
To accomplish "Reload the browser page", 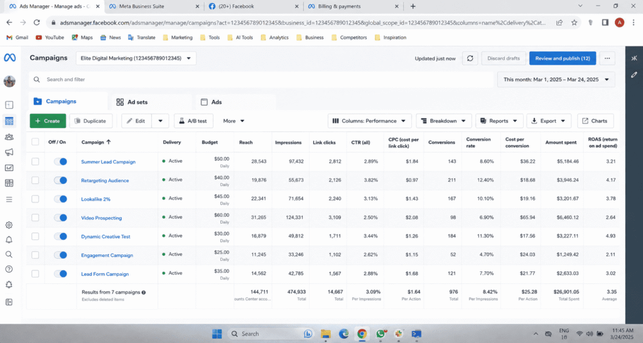I will click(36, 23).
